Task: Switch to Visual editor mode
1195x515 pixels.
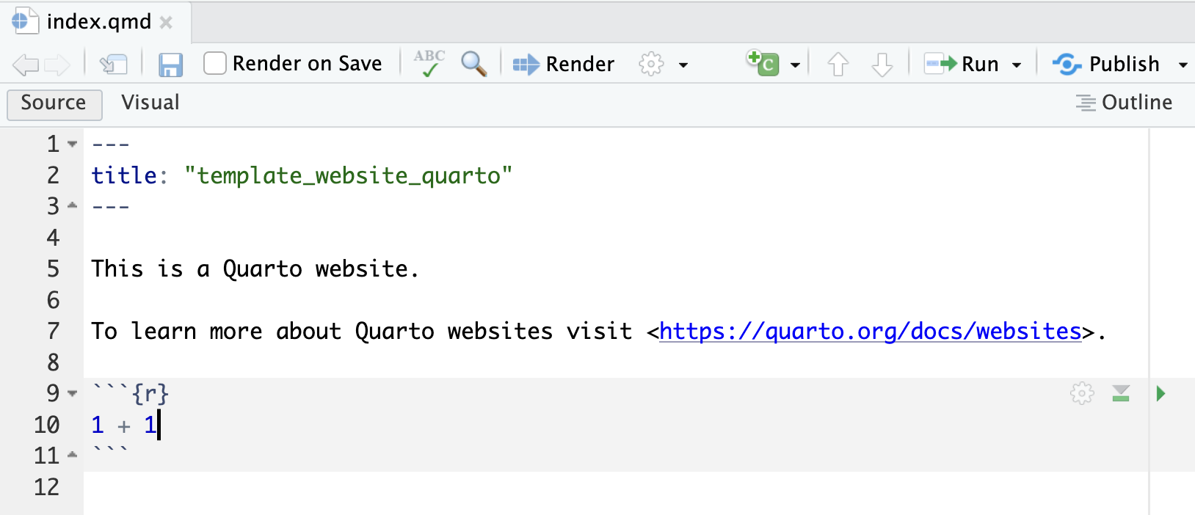Action: click(x=150, y=103)
